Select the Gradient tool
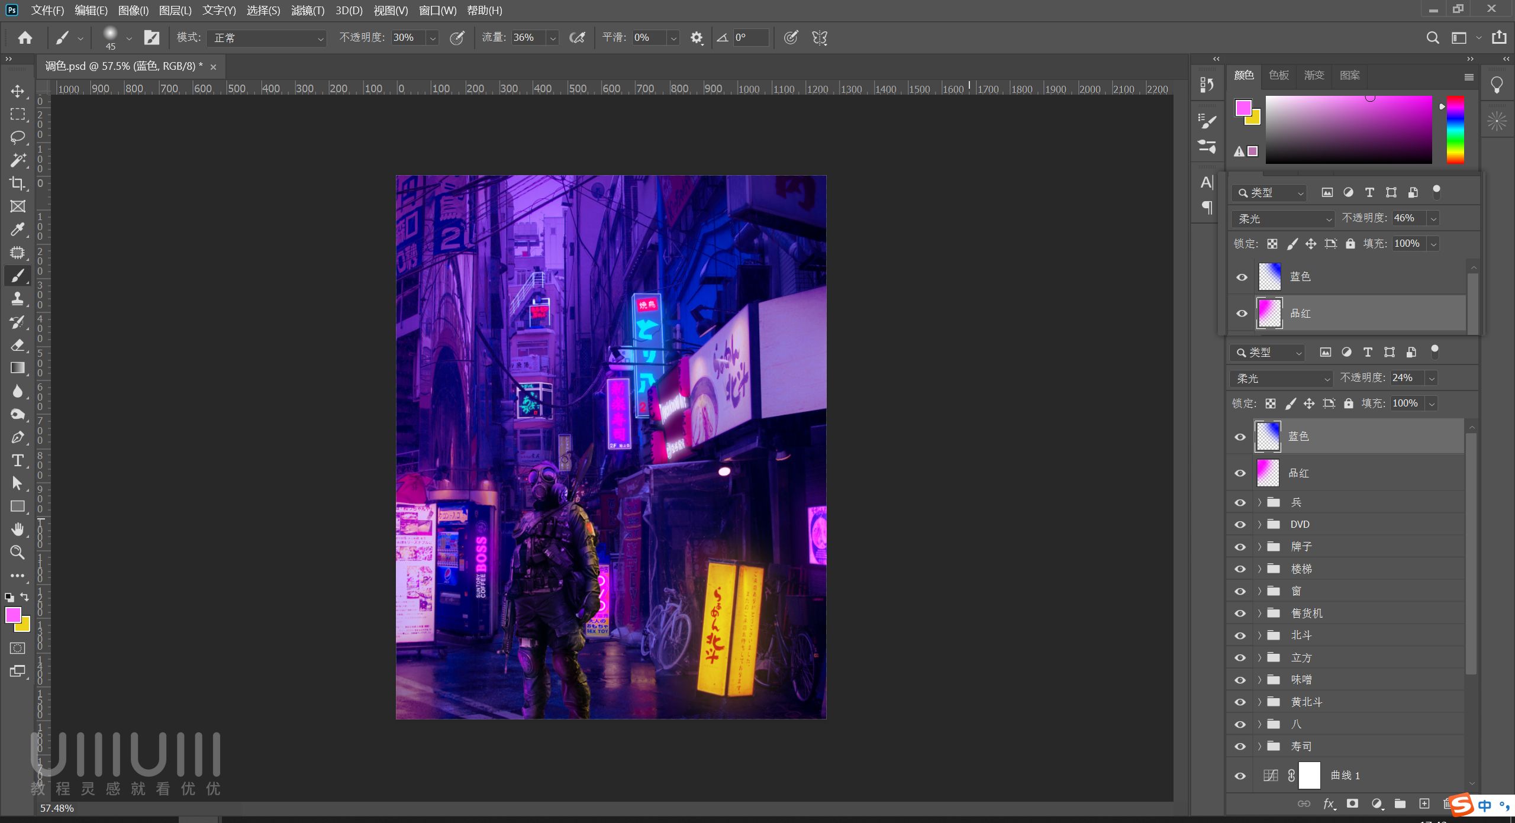The width and height of the screenshot is (1515, 823). (18, 368)
